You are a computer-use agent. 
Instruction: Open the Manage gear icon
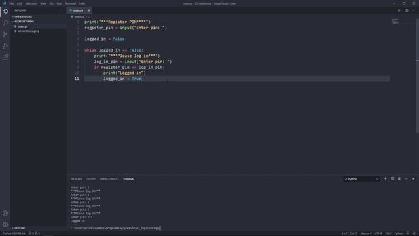point(5,225)
